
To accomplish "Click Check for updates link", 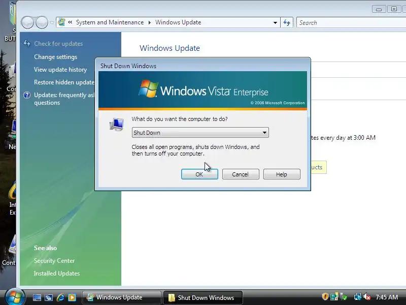I will [x=58, y=44].
